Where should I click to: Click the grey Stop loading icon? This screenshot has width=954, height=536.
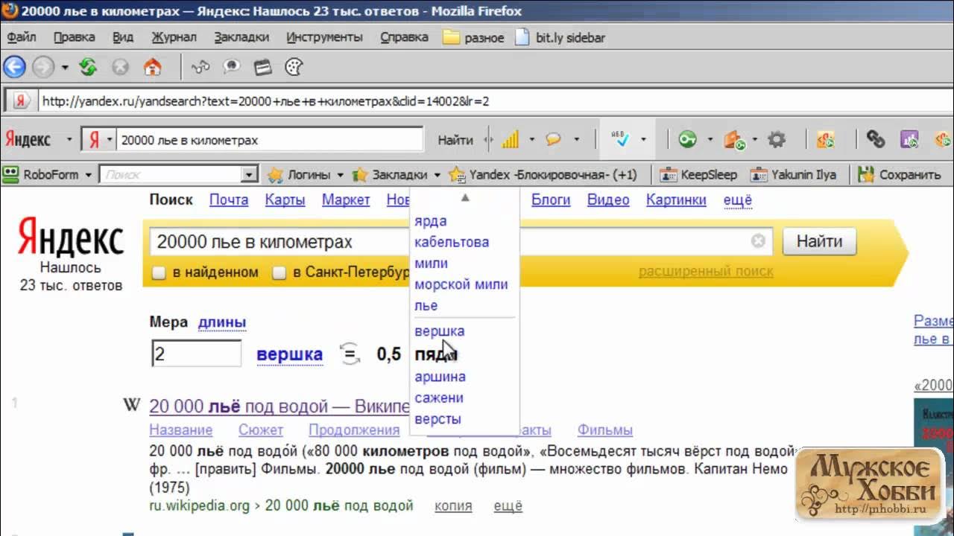[x=120, y=67]
